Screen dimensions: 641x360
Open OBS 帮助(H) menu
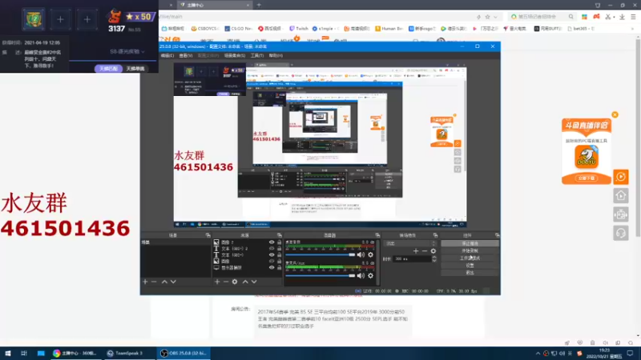(x=276, y=55)
